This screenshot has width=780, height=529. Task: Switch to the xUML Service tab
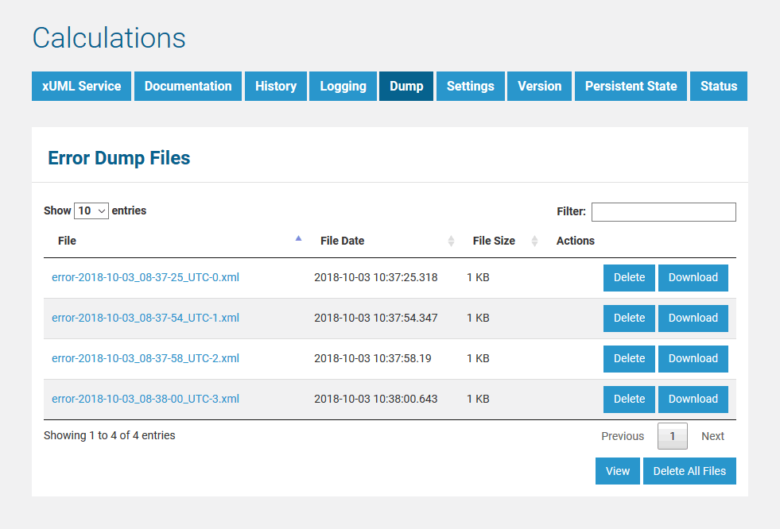coord(81,87)
